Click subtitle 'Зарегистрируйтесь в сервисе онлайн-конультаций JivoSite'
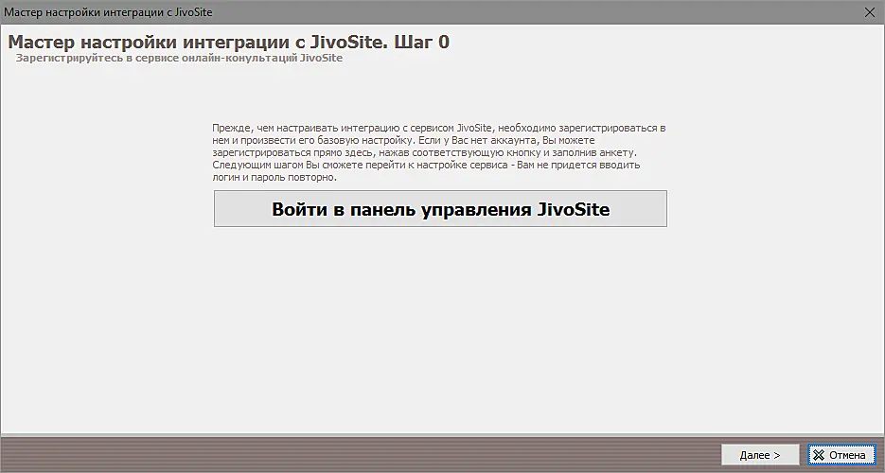The width and height of the screenshot is (885, 473). 179,58
